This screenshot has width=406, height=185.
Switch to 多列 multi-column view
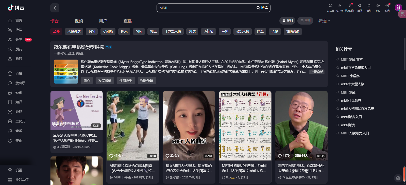(287, 20)
